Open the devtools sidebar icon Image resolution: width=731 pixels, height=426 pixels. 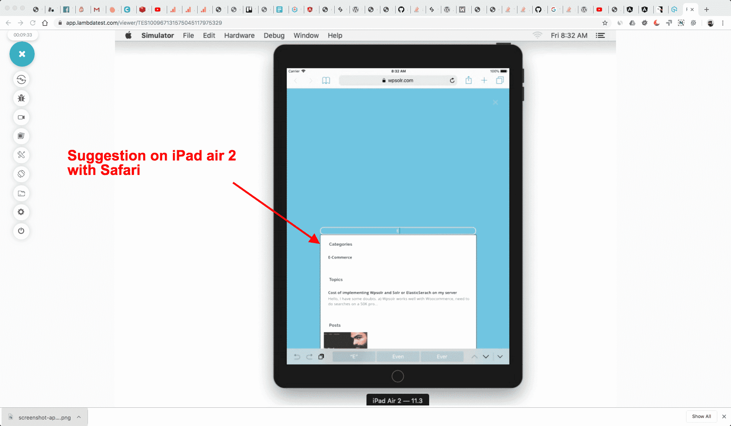click(21, 155)
